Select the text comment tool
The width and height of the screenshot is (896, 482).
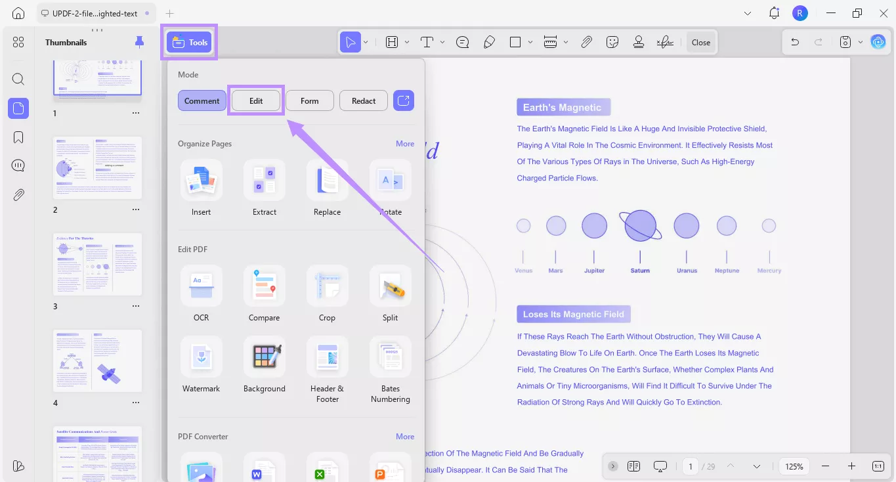(462, 41)
